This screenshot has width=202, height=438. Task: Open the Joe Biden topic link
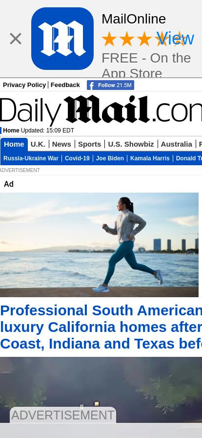pos(110,158)
